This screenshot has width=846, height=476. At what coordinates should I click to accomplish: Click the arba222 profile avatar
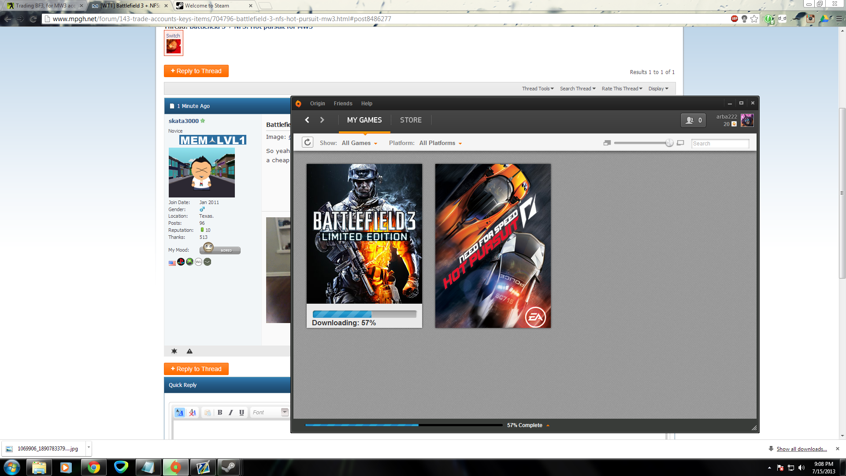[747, 120]
